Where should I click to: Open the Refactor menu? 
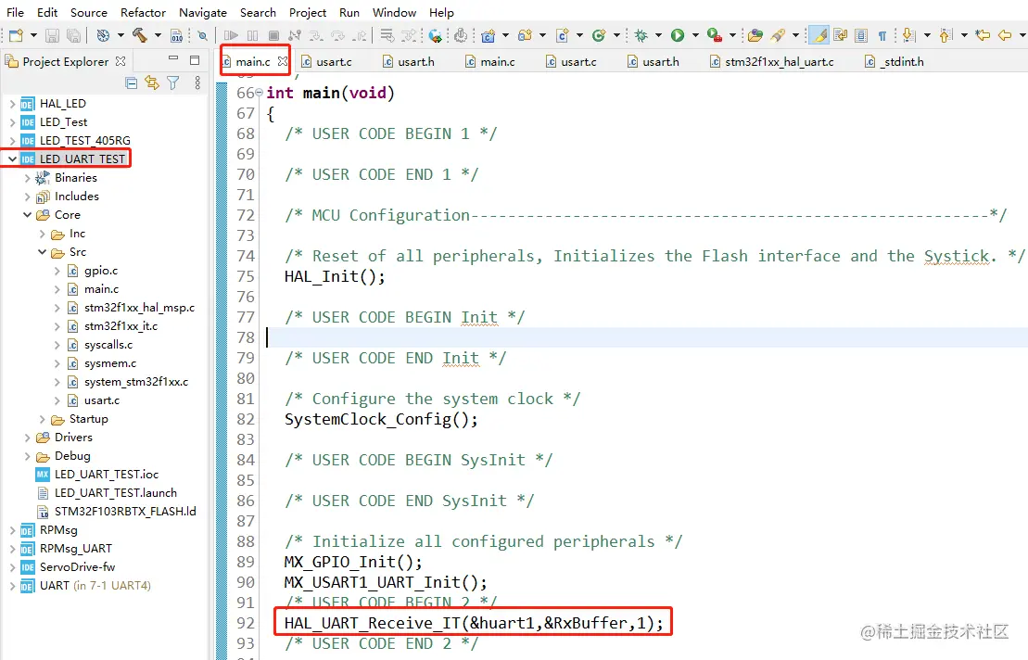click(x=143, y=12)
